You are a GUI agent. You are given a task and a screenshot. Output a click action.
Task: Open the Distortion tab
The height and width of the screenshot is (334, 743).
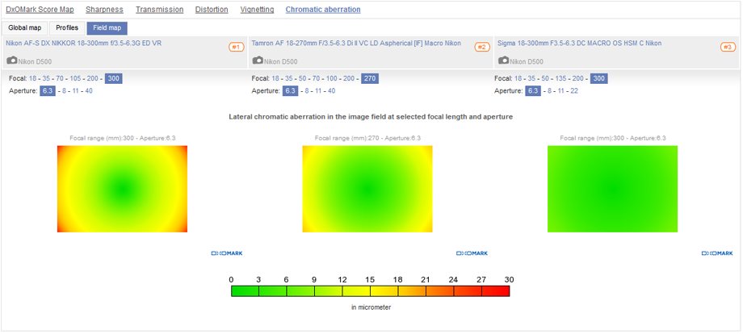212,10
